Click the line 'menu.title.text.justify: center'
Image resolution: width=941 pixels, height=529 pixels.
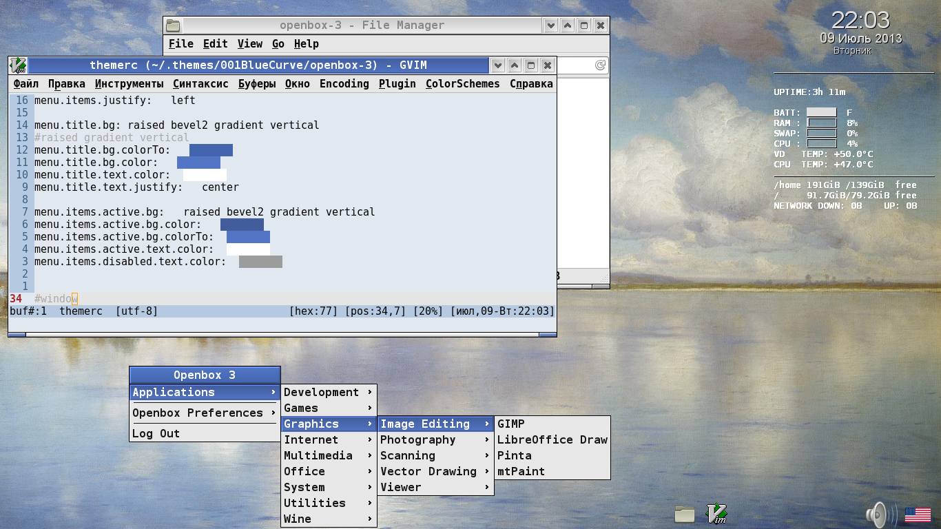(x=136, y=187)
